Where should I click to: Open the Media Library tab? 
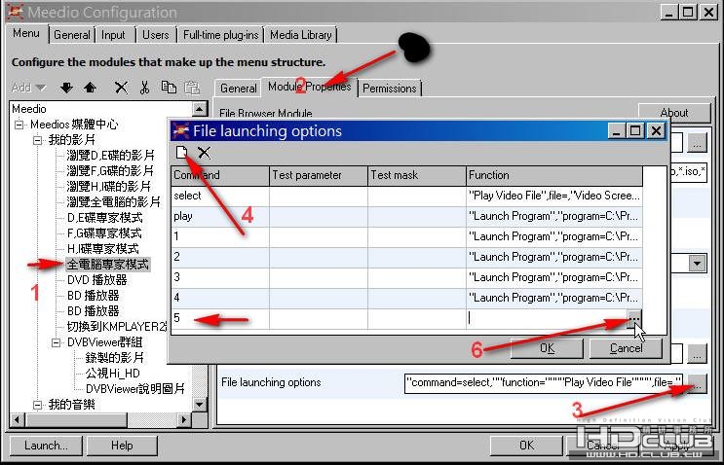click(x=300, y=35)
